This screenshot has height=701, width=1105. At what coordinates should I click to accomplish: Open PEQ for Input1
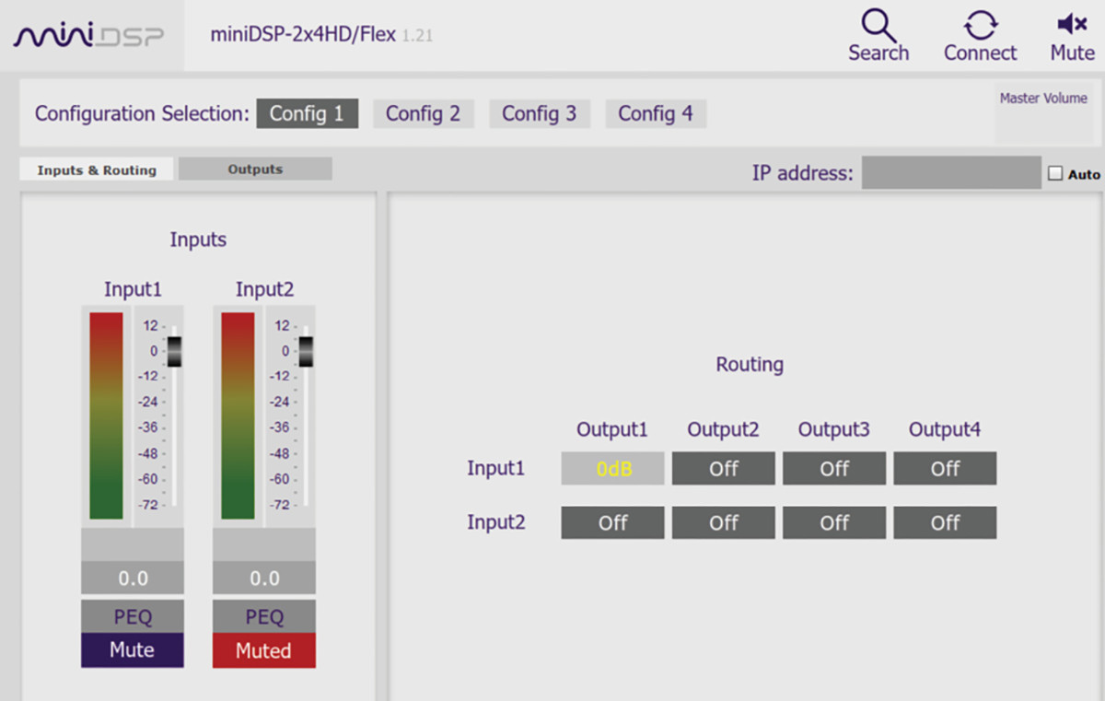(x=132, y=616)
